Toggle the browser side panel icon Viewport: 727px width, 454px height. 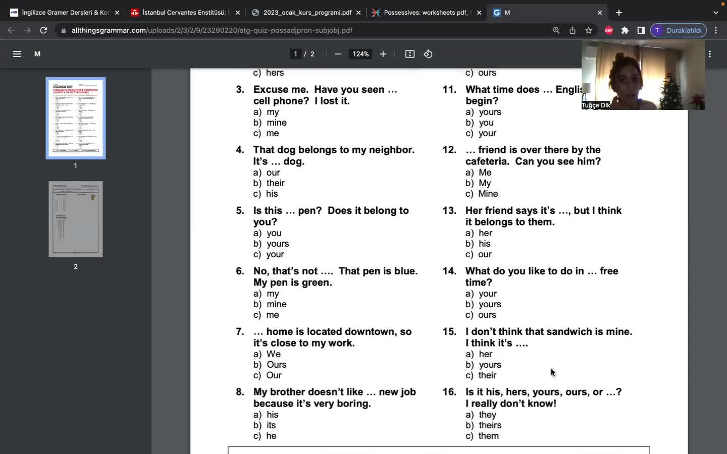641,30
